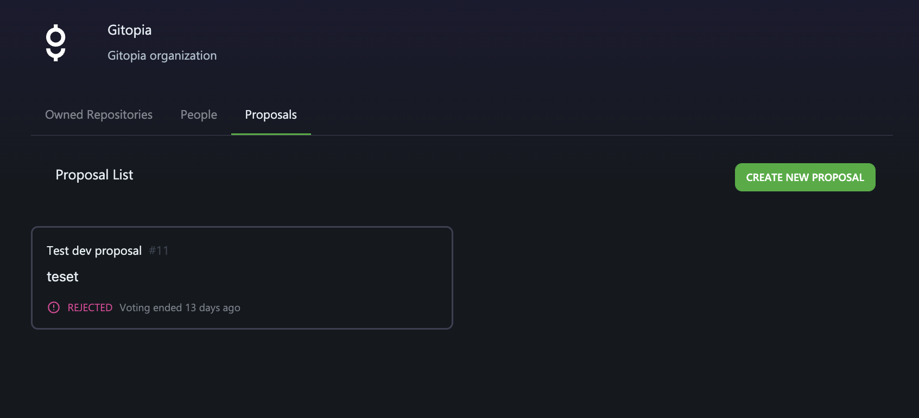Click proposal number #11

pos(159,250)
